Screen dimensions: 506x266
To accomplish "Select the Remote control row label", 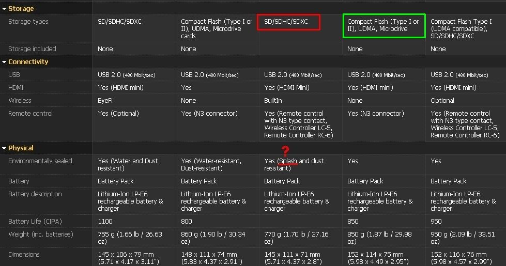I will pyautogui.click(x=29, y=114).
